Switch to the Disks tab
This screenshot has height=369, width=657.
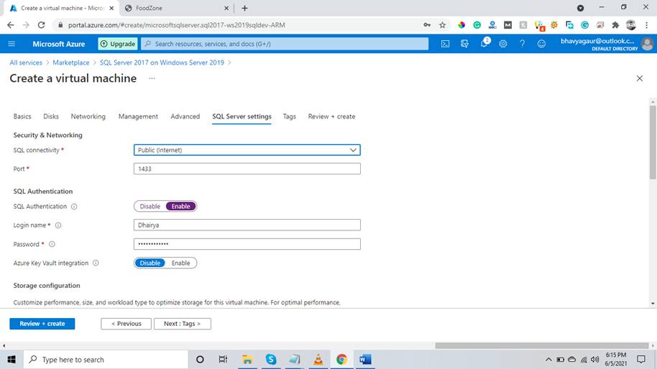pos(51,116)
